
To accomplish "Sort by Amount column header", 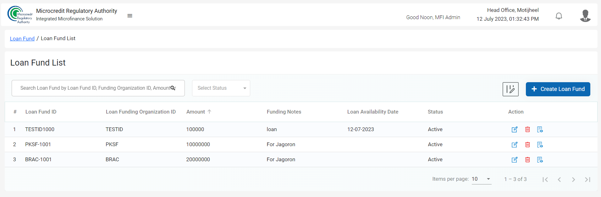I will pyautogui.click(x=196, y=112).
